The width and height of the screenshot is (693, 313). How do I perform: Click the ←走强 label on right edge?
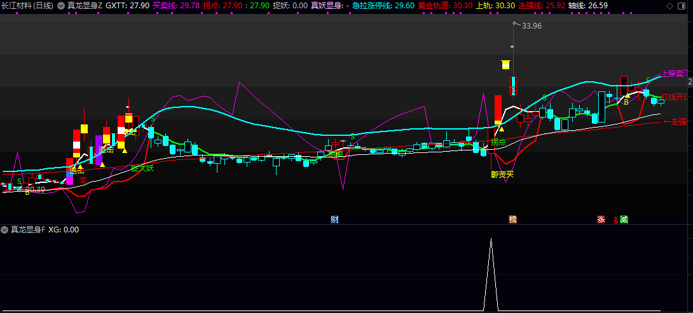(675, 121)
